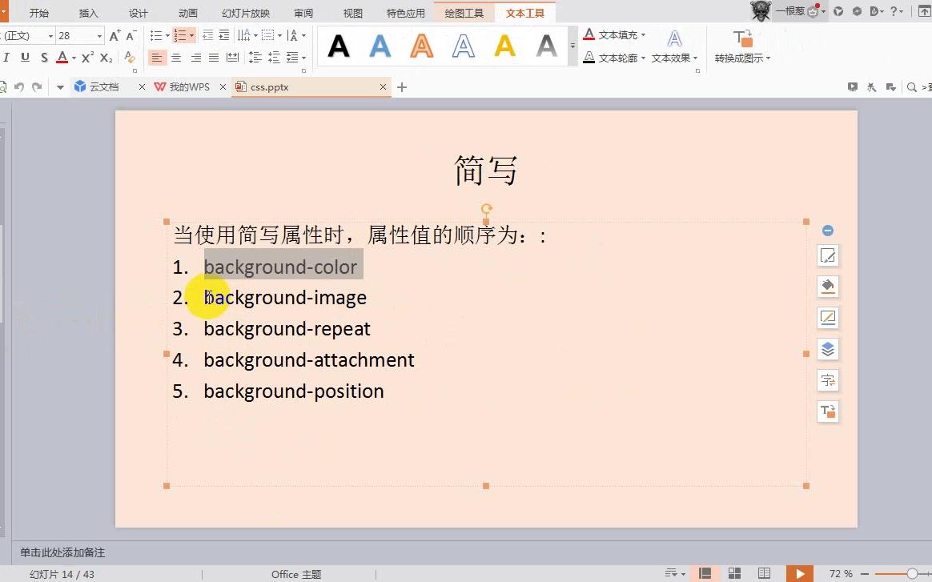This screenshot has width=932, height=582.
Task: Click the layers icon in the right panel
Action: click(827, 349)
